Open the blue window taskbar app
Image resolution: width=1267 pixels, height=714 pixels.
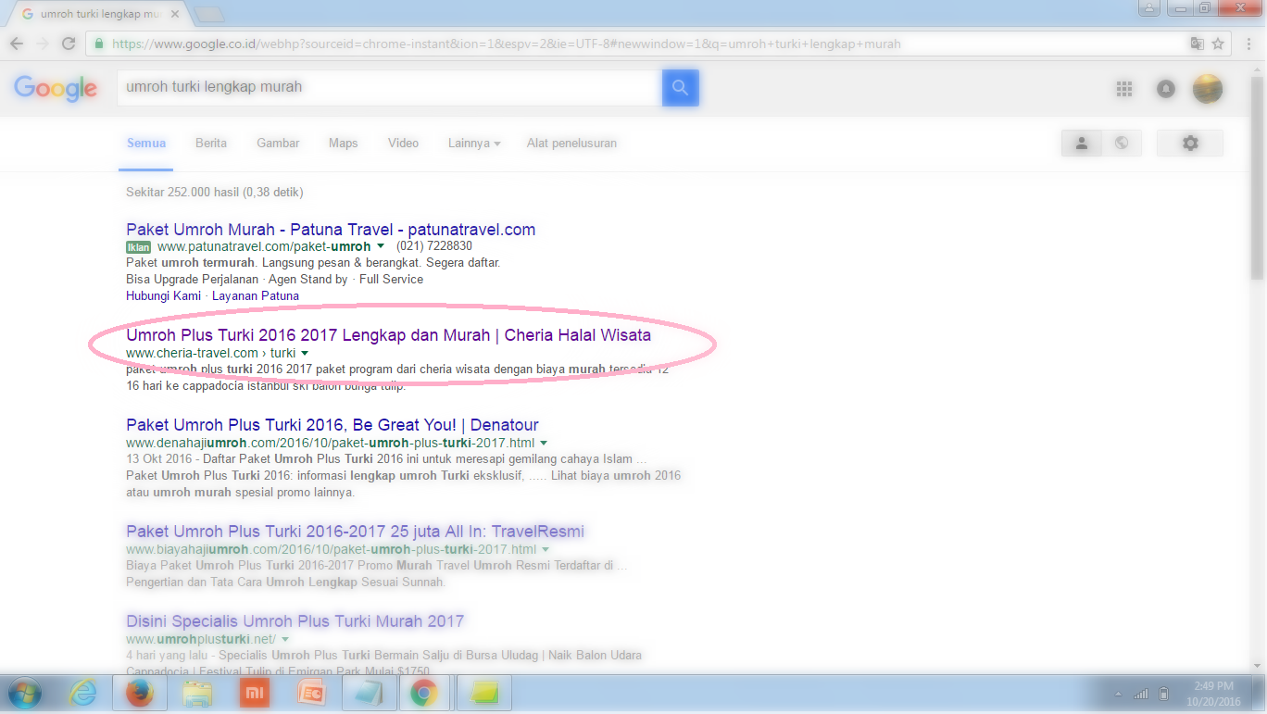click(x=369, y=693)
